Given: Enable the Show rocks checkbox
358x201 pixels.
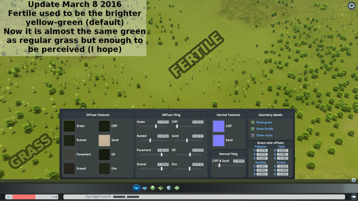Looking at the screenshot, I should tap(253, 135).
